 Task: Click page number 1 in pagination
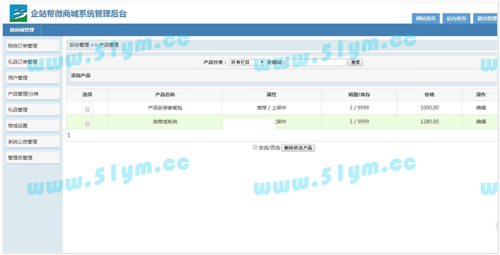tap(69, 135)
